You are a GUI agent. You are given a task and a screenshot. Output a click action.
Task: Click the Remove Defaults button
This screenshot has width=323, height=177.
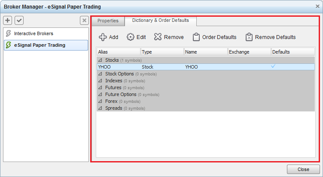[270, 37]
